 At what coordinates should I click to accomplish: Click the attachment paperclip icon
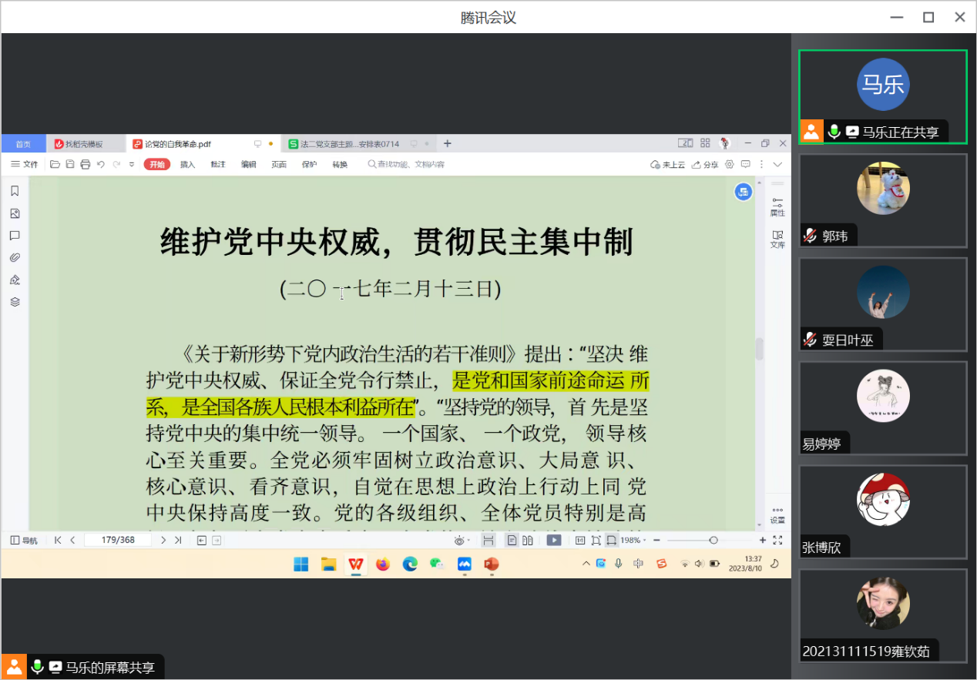15,257
